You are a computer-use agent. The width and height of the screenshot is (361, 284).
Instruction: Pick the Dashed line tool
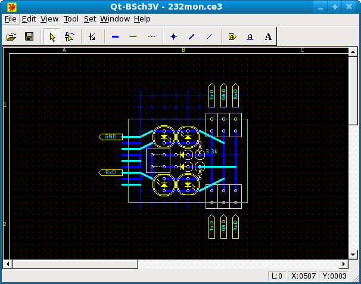(x=151, y=37)
